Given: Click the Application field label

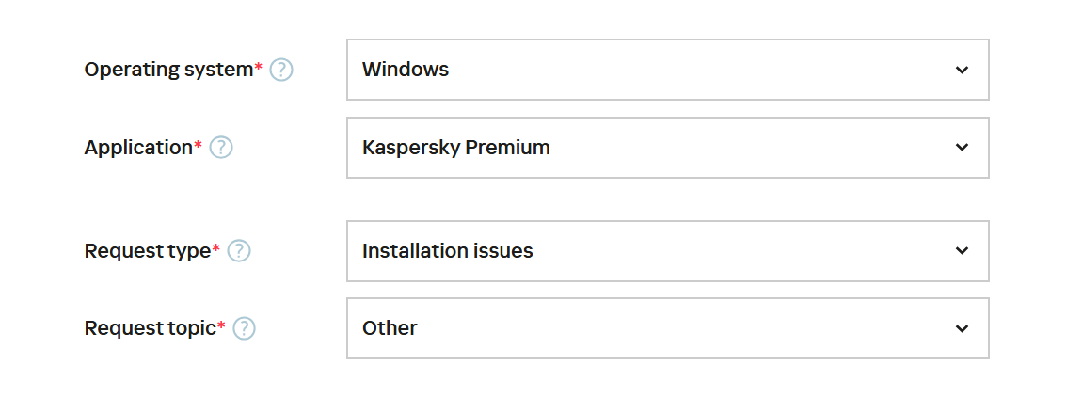Looking at the screenshot, I should 138,148.
